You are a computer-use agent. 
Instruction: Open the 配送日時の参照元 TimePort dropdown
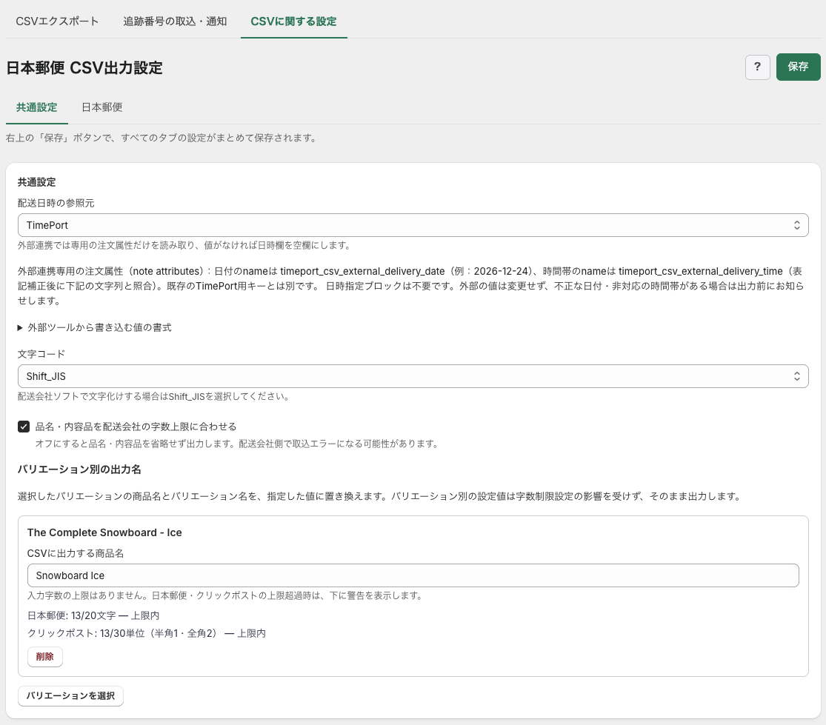click(413, 225)
